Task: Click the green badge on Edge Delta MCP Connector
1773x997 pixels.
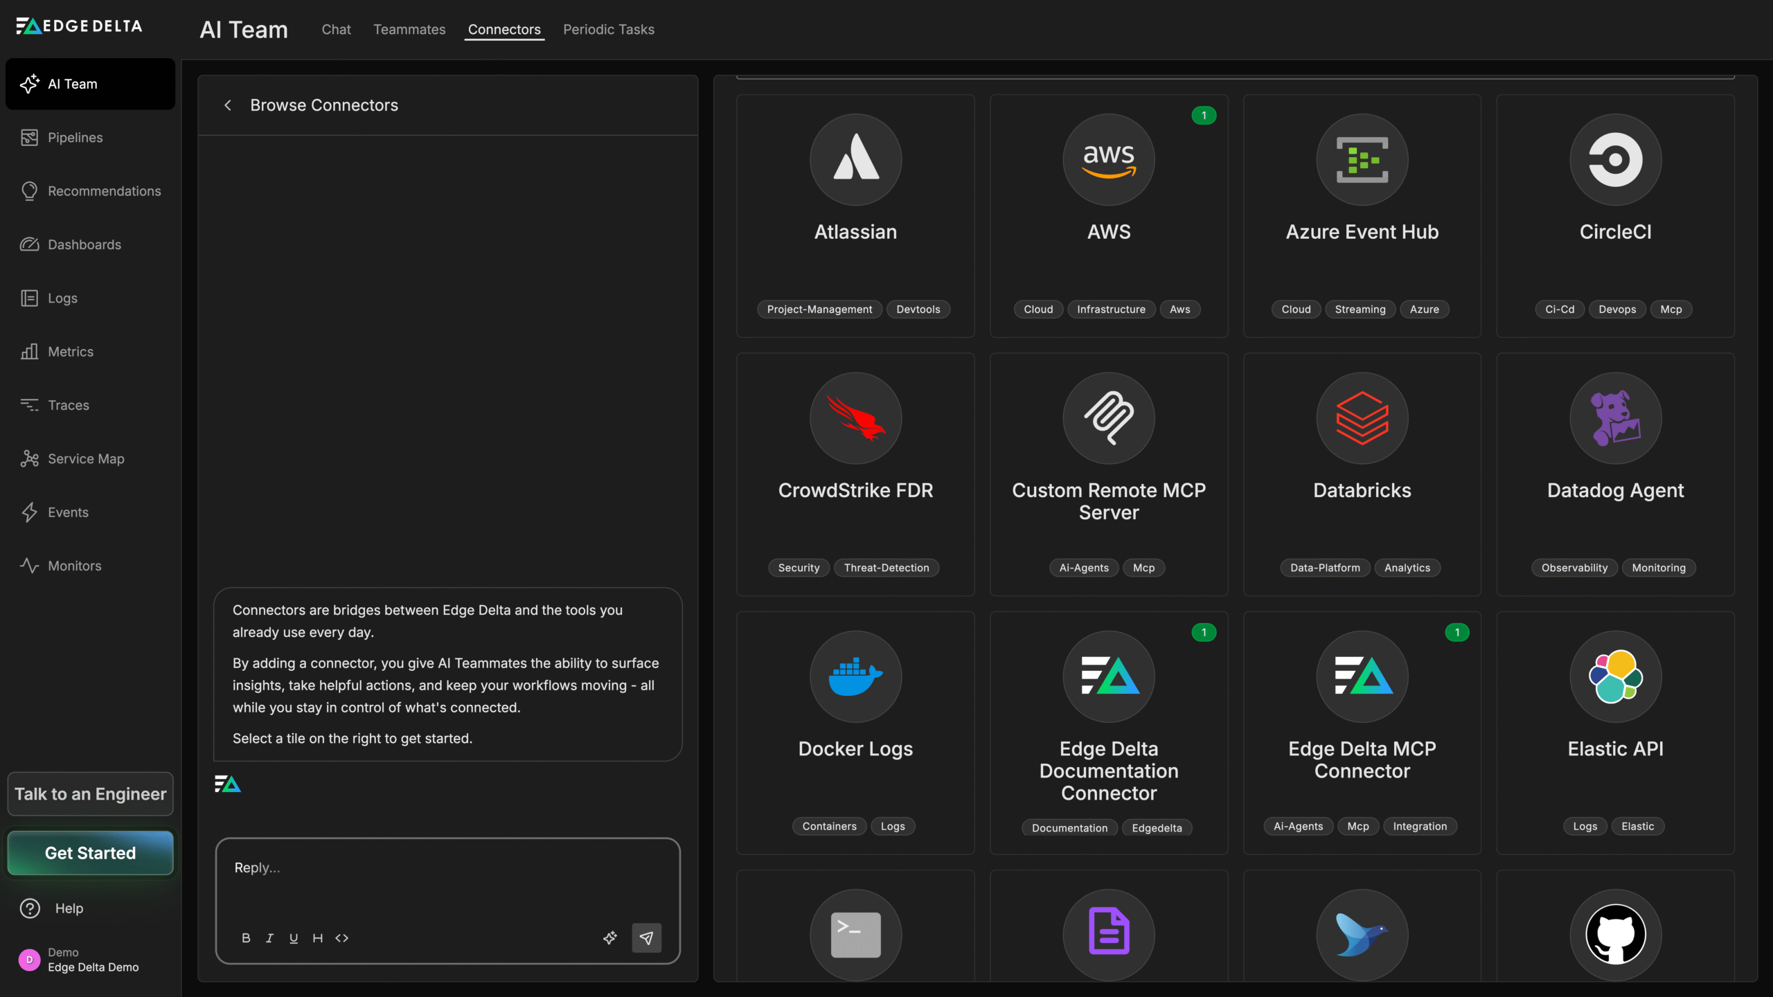Action: 1457,632
